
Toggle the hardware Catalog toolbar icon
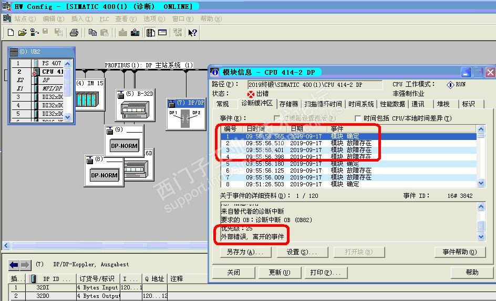pyautogui.click(x=151, y=32)
